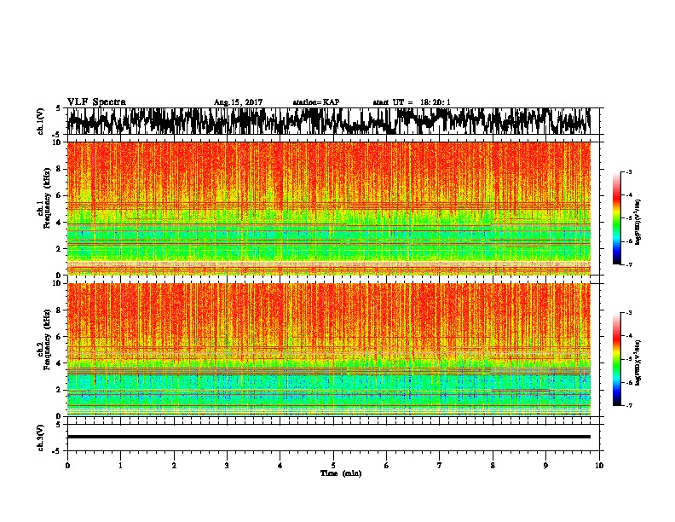Screen dimensions: 675x522
Task: Click the ch.3 flat voltage trace
Action: pos(328,437)
